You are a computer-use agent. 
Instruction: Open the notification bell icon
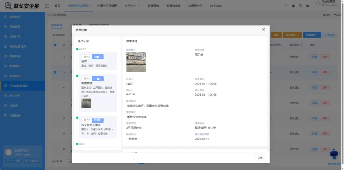[x=293, y=6]
